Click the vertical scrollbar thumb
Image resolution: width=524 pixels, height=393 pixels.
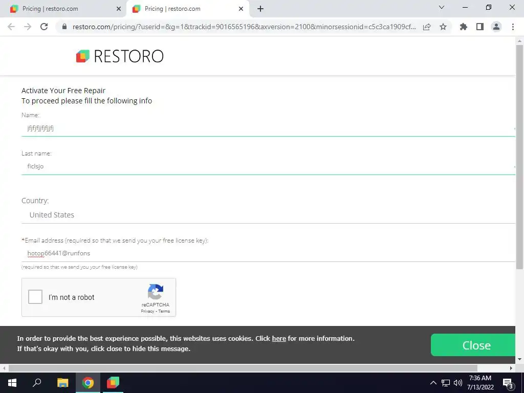point(519,157)
